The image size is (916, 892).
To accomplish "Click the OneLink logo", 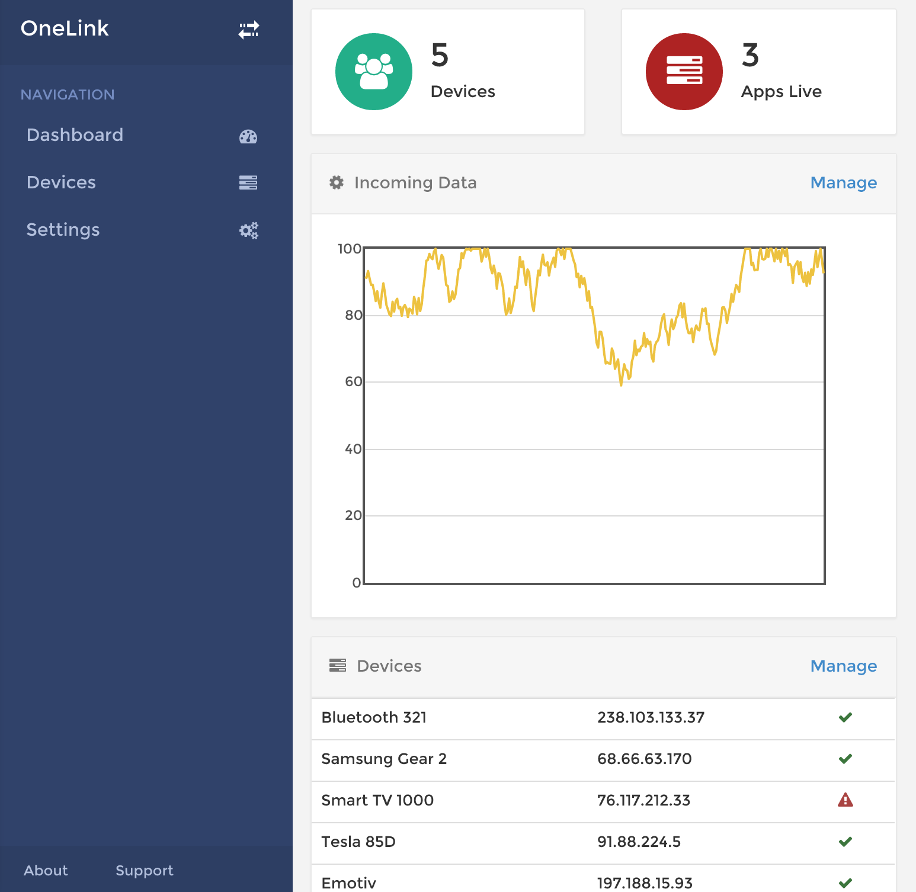I will pos(65,28).
